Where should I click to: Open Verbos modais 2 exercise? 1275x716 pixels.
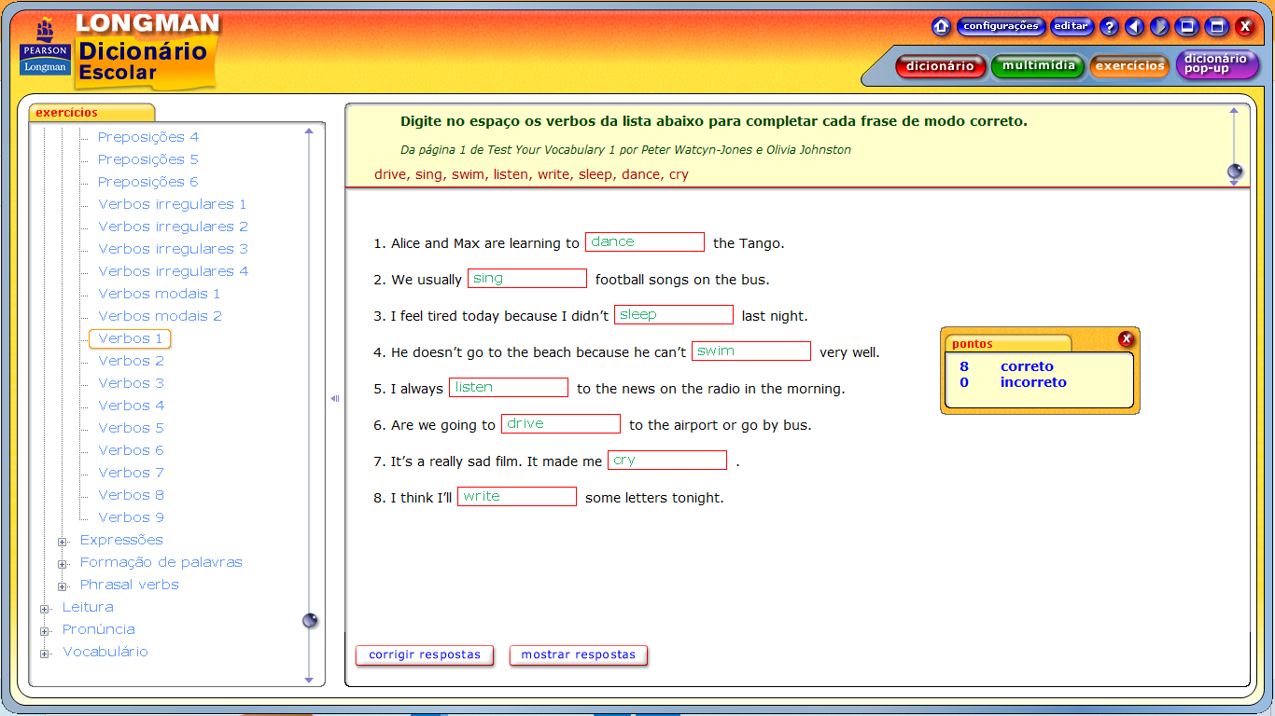[x=160, y=316]
